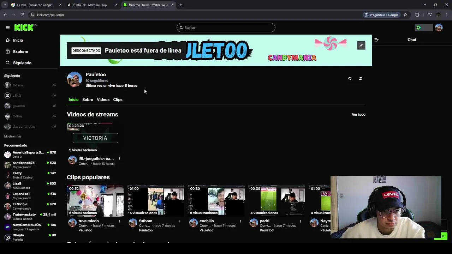Click the follow-user icon next to share
The width and height of the screenshot is (452, 254).
coord(361,78)
